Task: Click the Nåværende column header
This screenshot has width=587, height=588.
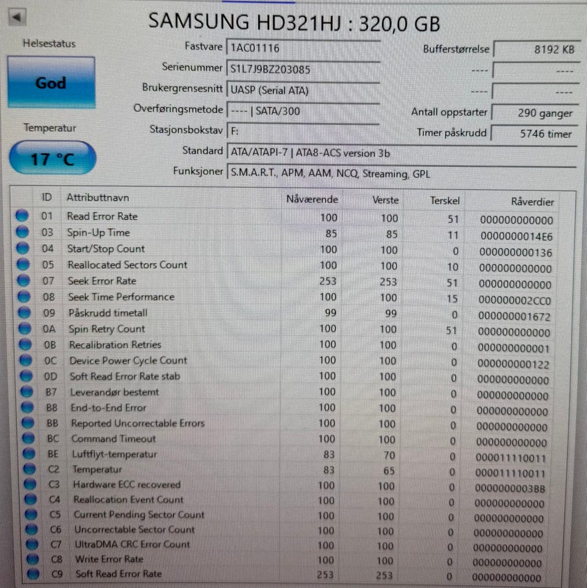Action: [x=312, y=199]
